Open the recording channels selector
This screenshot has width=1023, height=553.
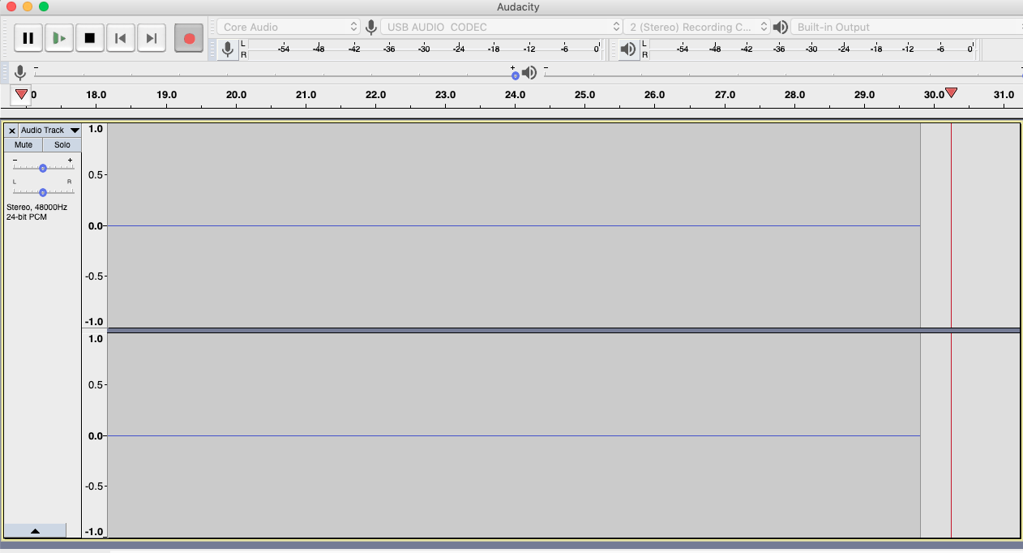[694, 26]
